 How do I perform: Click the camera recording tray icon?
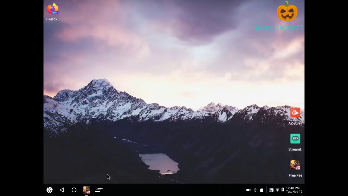click(x=248, y=190)
